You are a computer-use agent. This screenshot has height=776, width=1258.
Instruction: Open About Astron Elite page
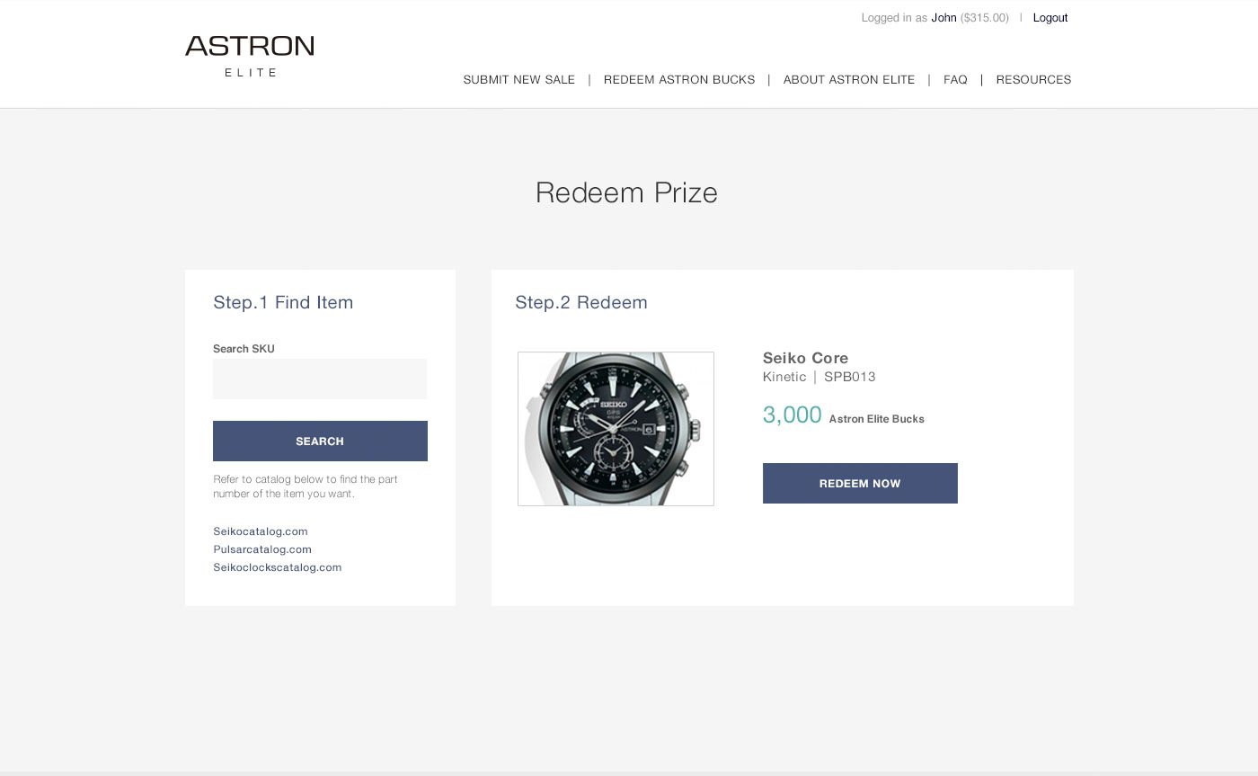[849, 80]
